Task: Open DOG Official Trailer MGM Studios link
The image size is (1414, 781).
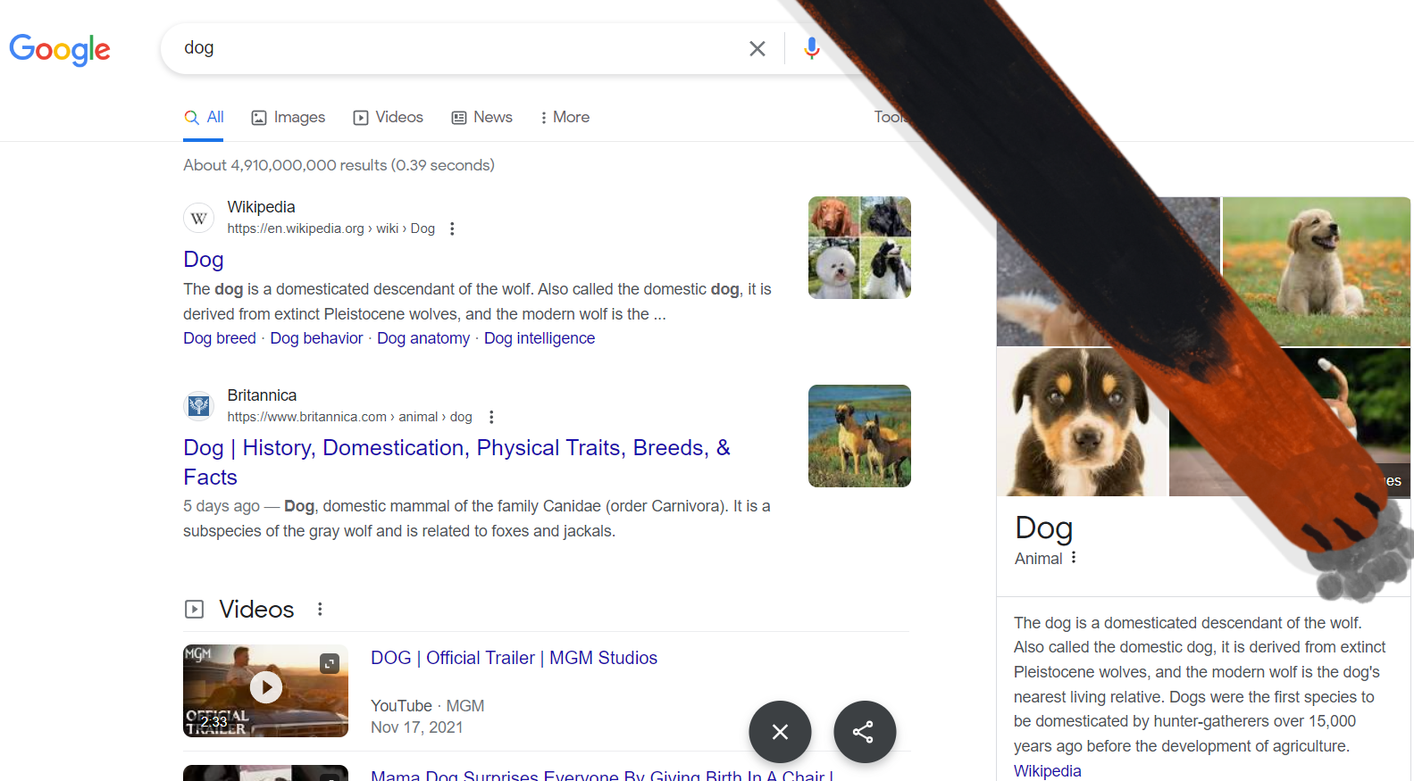Action: [514, 658]
